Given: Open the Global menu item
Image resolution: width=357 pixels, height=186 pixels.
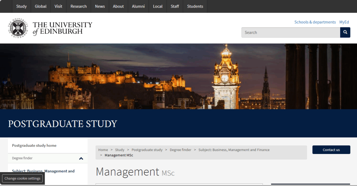Looking at the screenshot, I should coord(41,6).
